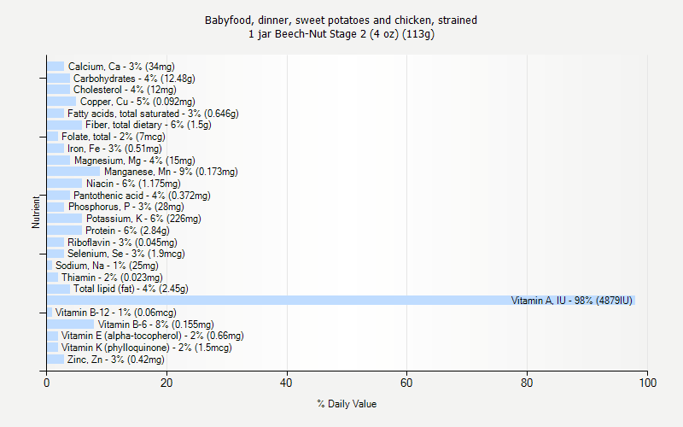This screenshot has width=683, height=427.
Task: Select the Niacin 6% bar label
Action: (133, 184)
